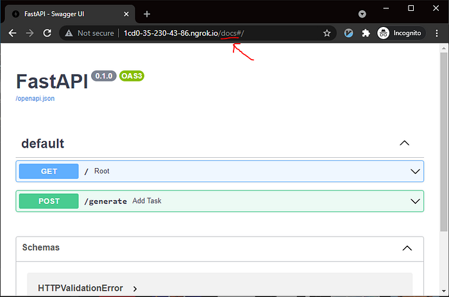Expand the HTTPValidationError schema arrow

[x=135, y=289]
